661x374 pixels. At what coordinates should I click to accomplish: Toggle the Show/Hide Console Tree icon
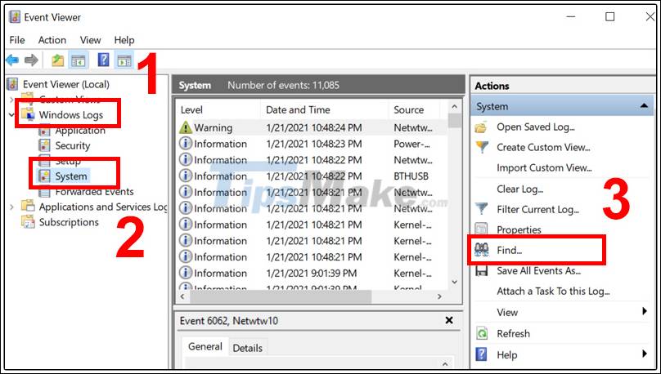tap(79, 60)
